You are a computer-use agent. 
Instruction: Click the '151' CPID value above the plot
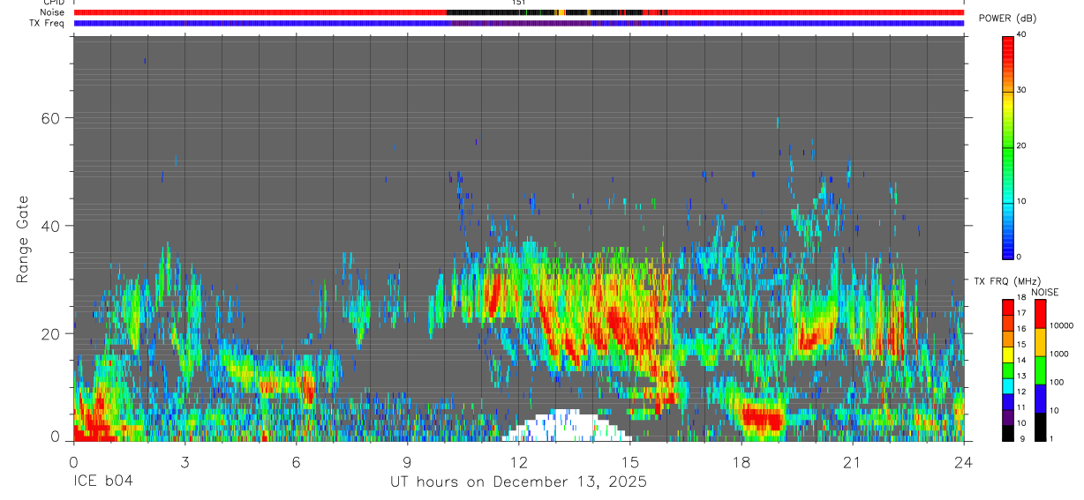519,3
